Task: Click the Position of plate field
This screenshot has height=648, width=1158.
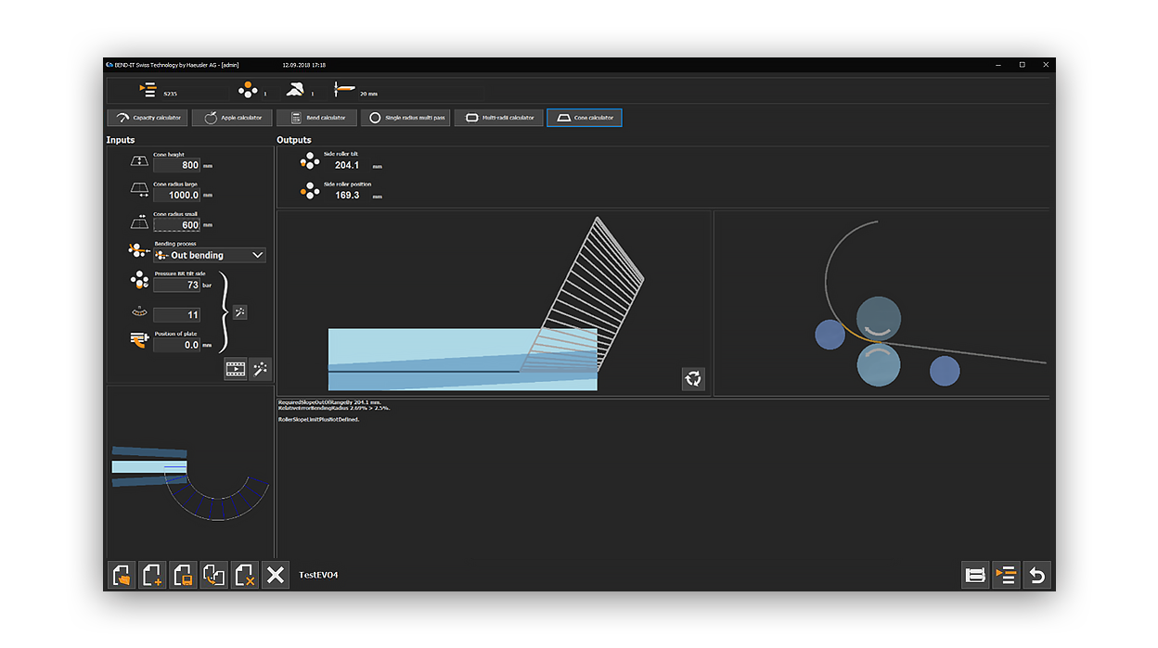Action: tap(177, 344)
